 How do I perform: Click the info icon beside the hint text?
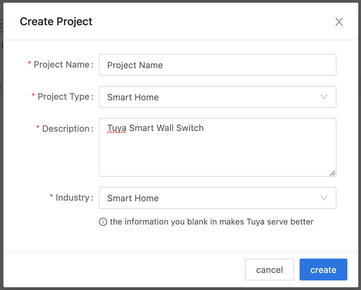coord(103,222)
